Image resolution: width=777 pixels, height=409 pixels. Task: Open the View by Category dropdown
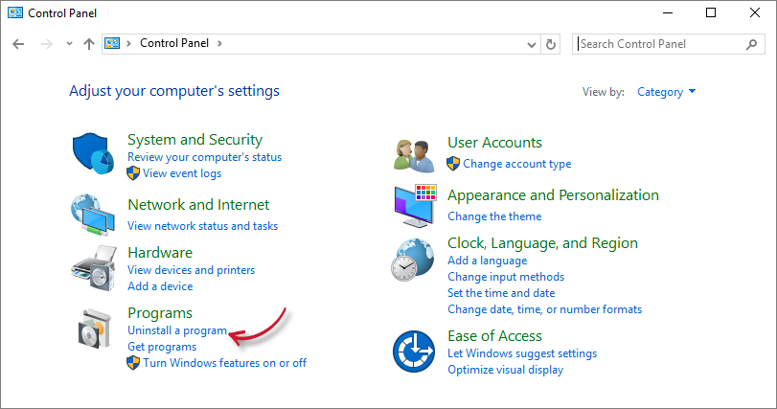click(666, 92)
